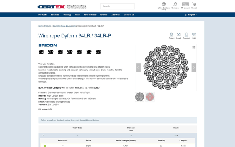Open the English language dropdown
This screenshot has height=147, width=235.
191,15
